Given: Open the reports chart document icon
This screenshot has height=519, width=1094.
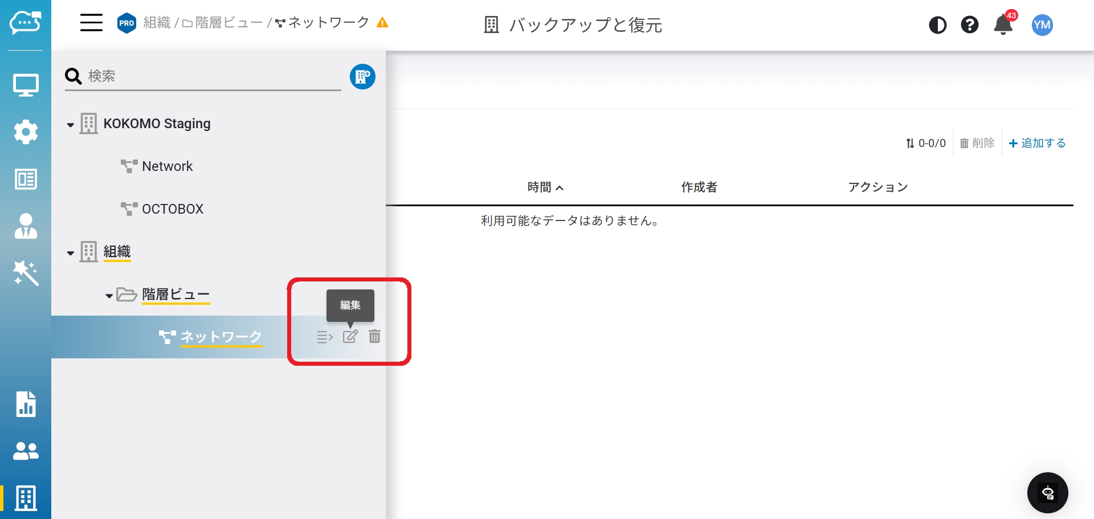Looking at the screenshot, I should [x=26, y=404].
